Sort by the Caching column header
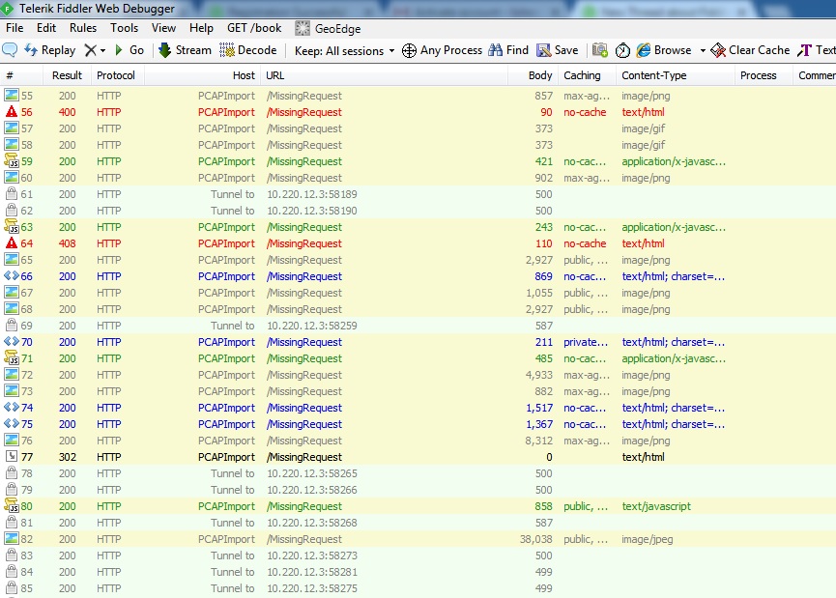The width and height of the screenshot is (836, 598). (x=587, y=75)
